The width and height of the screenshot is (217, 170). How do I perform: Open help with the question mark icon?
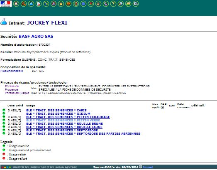point(113,4)
